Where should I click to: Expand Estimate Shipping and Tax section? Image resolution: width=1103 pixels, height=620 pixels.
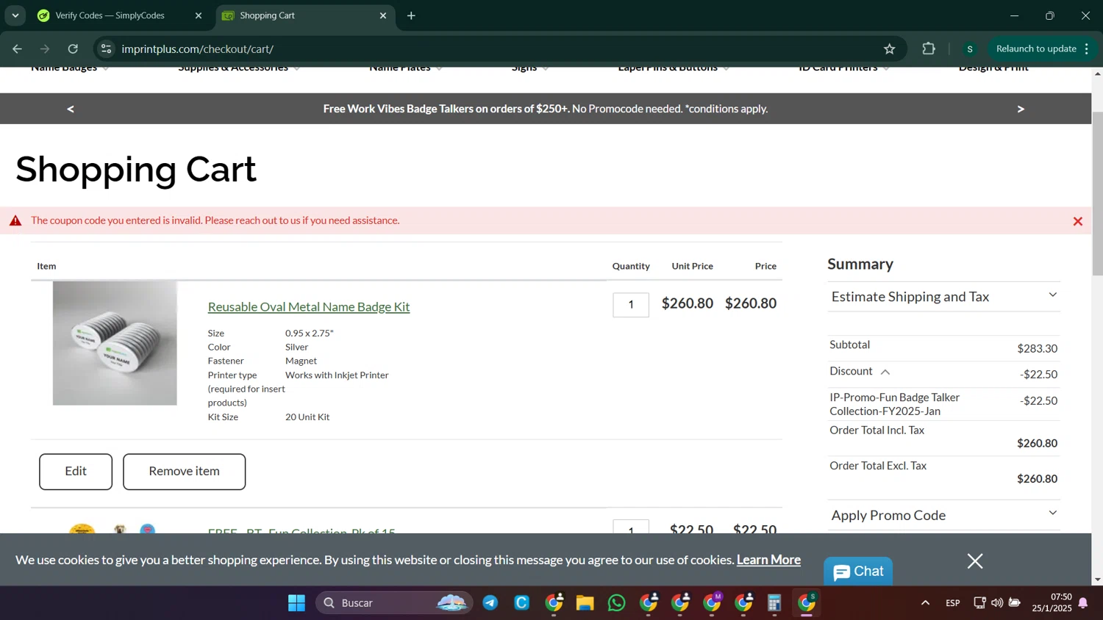pyautogui.click(x=943, y=296)
